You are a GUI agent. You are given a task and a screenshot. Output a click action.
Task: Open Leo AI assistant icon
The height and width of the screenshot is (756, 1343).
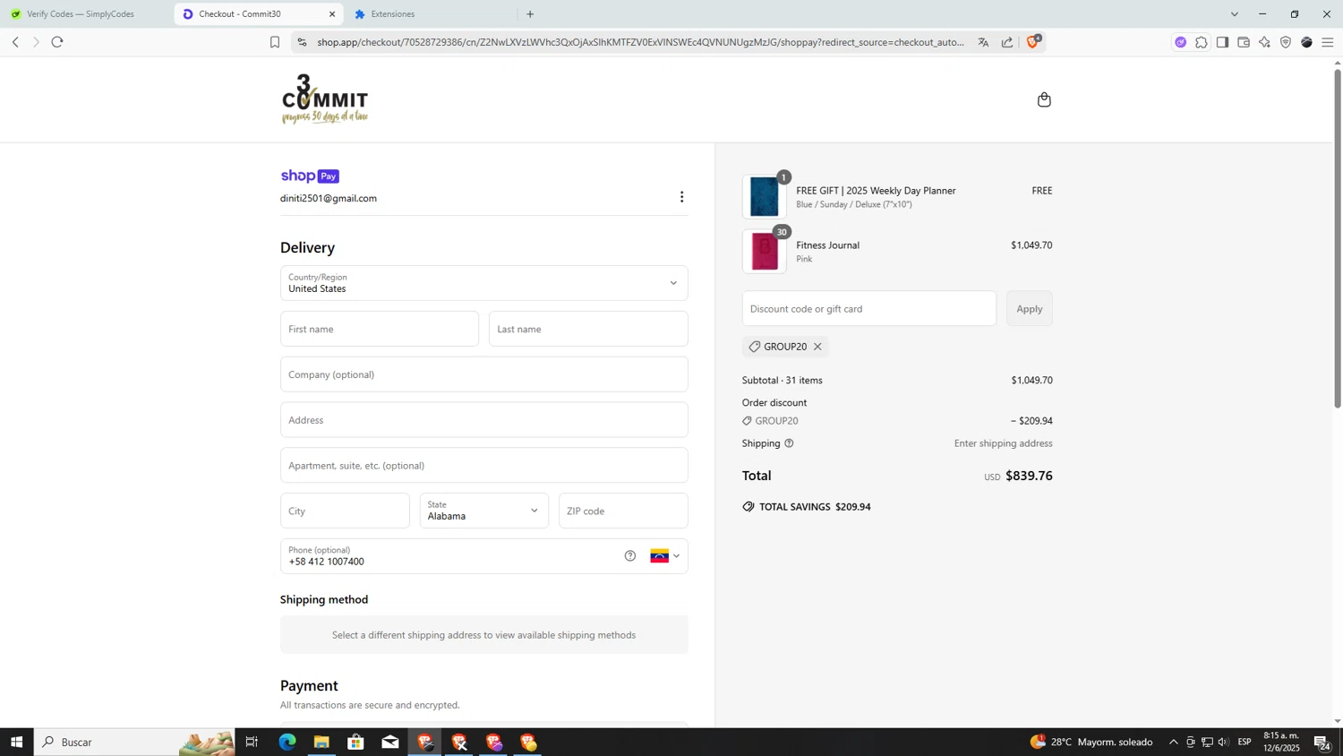click(1264, 42)
